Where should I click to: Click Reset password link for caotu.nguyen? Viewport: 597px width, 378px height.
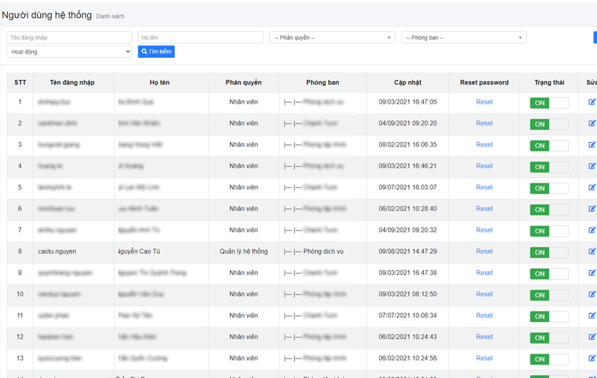pyautogui.click(x=484, y=251)
